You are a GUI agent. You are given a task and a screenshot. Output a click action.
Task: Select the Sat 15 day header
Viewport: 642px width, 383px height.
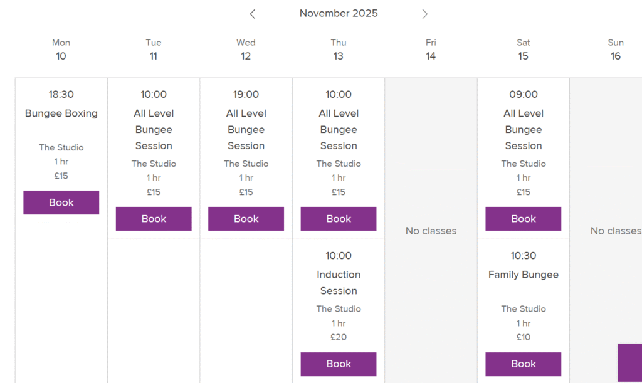click(523, 50)
